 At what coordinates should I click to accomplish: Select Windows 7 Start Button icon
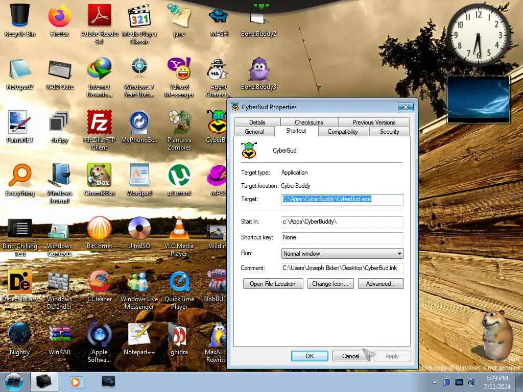[139, 78]
